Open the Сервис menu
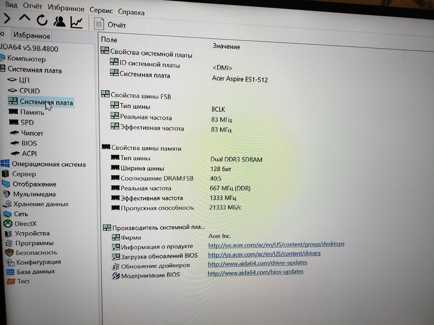This screenshot has width=434, height=325. point(101,11)
